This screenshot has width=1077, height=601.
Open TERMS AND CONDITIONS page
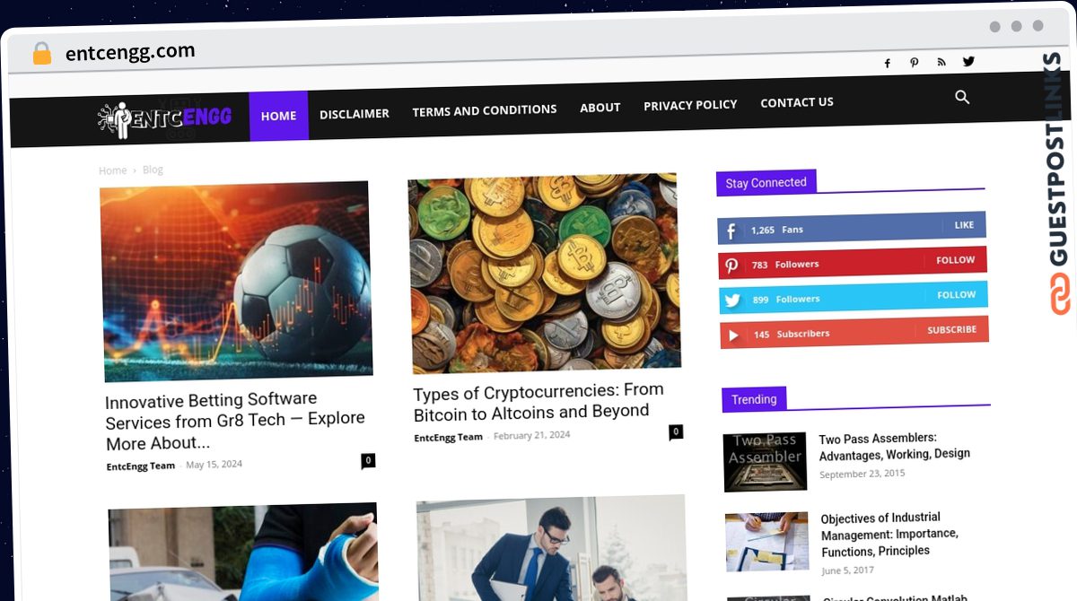485,110
